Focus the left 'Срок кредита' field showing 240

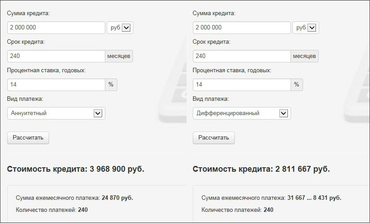56,56
